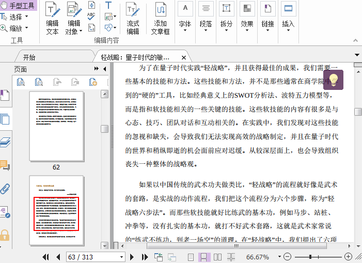Click the zoom in plus button
Viewport: 362px width, 263px height.
(348, 256)
